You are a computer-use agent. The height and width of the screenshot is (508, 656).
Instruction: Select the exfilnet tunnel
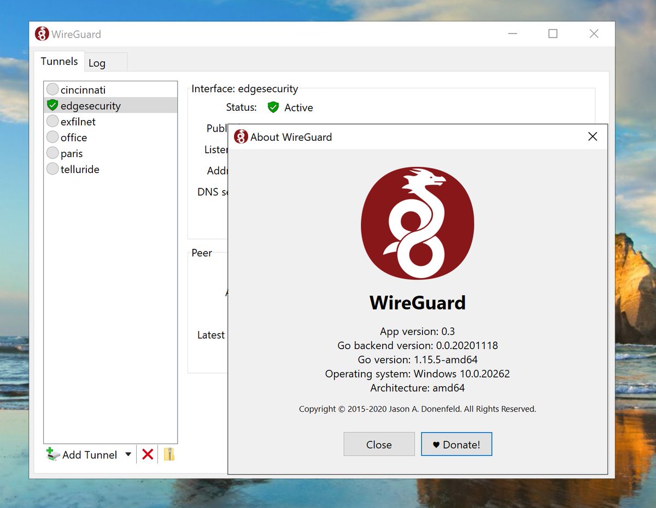click(110, 121)
